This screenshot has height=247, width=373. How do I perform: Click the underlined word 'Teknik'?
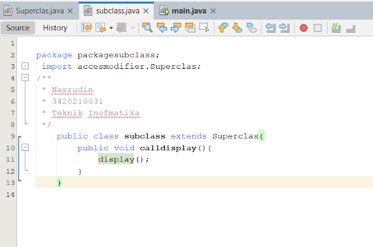click(x=68, y=113)
